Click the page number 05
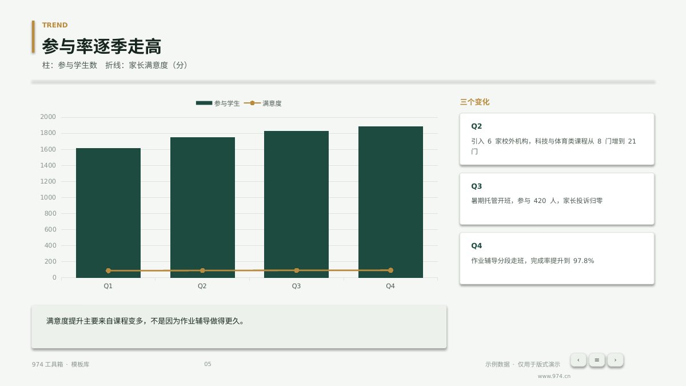This screenshot has width=686, height=386. click(208, 364)
